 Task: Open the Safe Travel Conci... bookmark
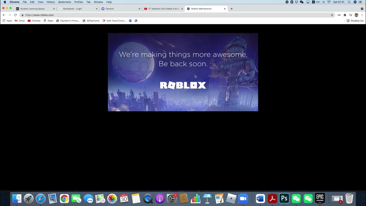tap(114, 21)
